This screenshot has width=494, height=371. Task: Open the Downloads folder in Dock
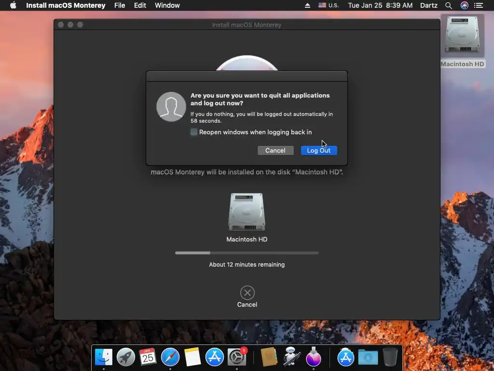coord(368,357)
